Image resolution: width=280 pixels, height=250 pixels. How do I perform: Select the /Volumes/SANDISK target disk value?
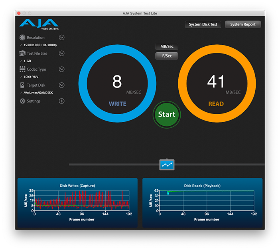coord(38,93)
